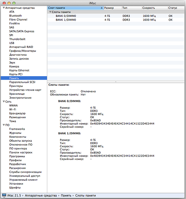Image resolution: width=186 pixels, height=199 pixels.
Task: Select Thunderbolt in hardware list
Action: coord(17,39)
